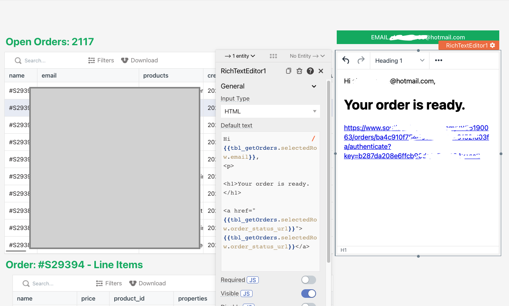Collapse the General section

314,86
